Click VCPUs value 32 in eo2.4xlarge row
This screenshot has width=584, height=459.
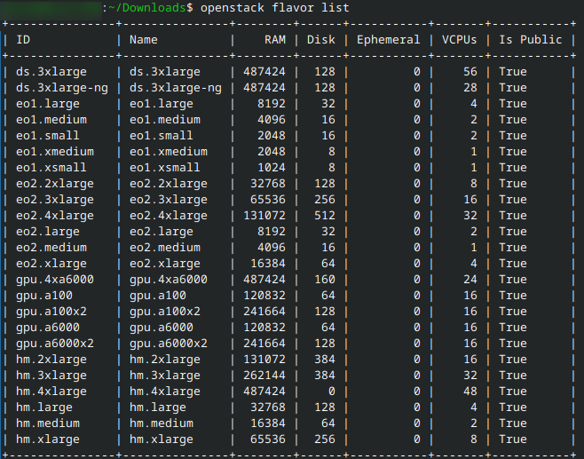point(470,216)
